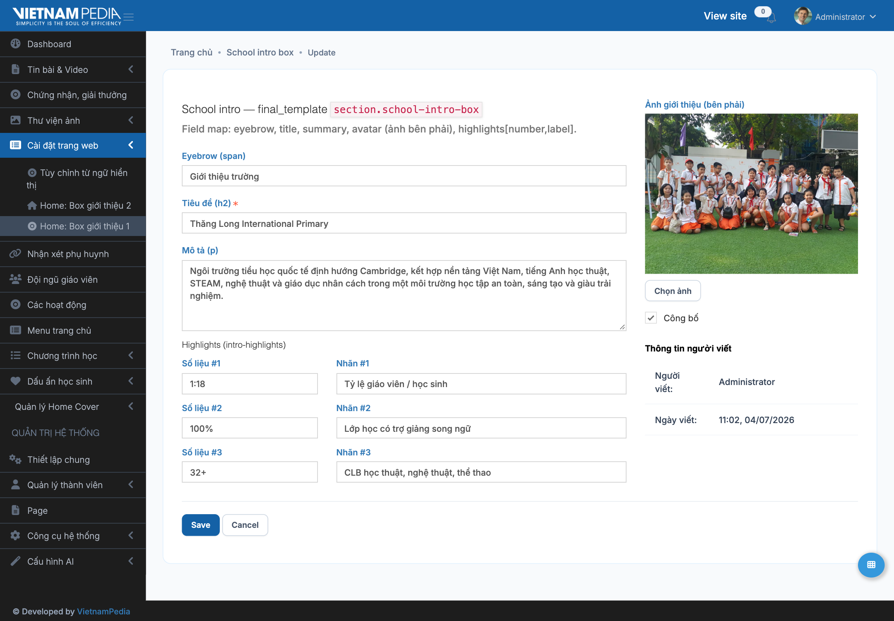Expand Tin bài & Video submenu chevron
Screen dimensions: 894x621
pos(131,69)
